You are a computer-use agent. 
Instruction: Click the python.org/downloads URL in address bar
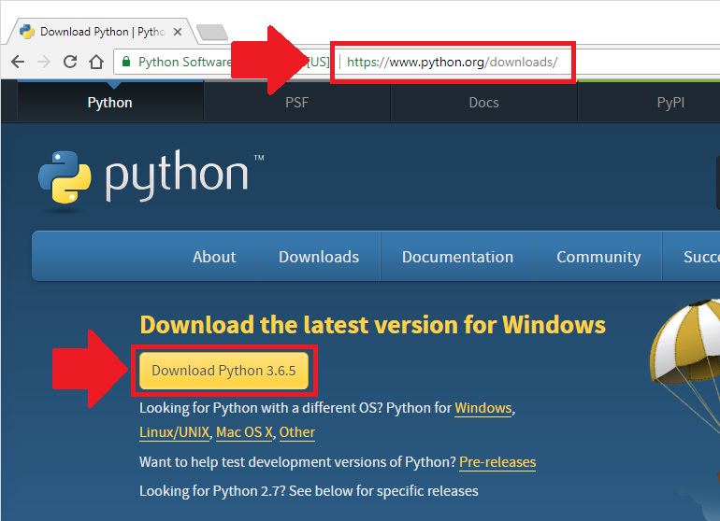coord(452,62)
